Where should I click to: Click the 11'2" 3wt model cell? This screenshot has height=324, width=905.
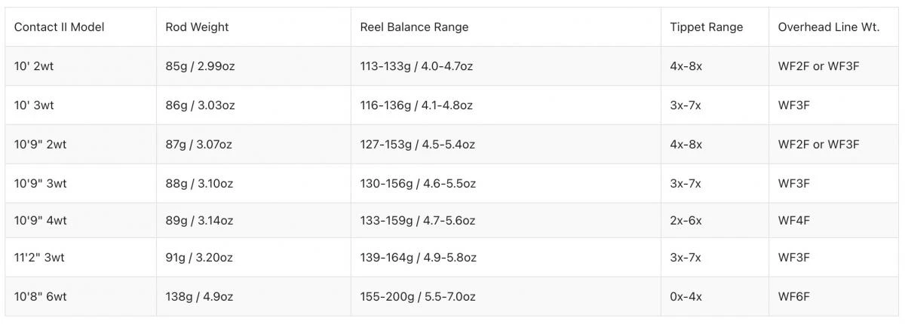(39, 258)
